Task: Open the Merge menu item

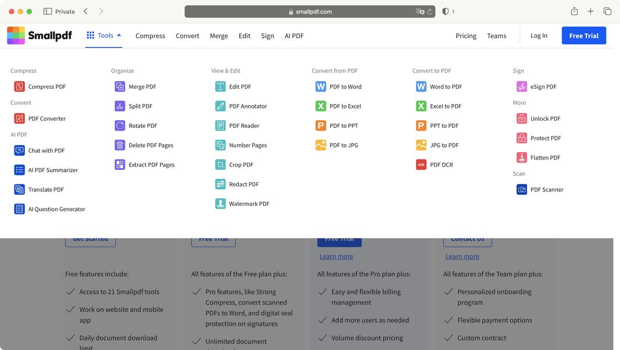Action: coord(219,36)
